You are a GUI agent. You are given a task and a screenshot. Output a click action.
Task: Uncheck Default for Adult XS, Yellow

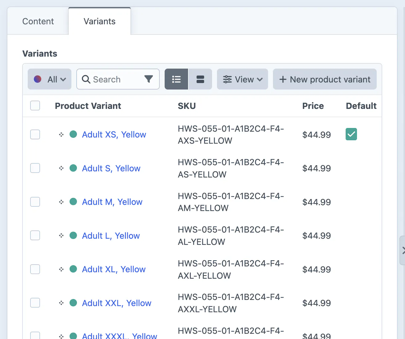(351, 134)
